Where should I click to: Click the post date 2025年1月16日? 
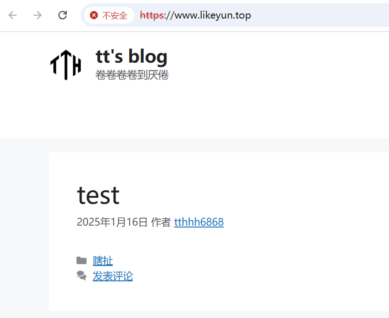112,222
